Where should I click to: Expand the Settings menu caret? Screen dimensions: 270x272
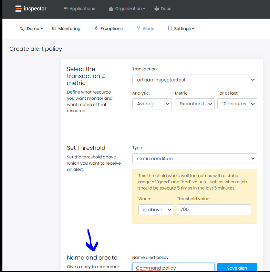pyautogui.click(x=193, y=29)
